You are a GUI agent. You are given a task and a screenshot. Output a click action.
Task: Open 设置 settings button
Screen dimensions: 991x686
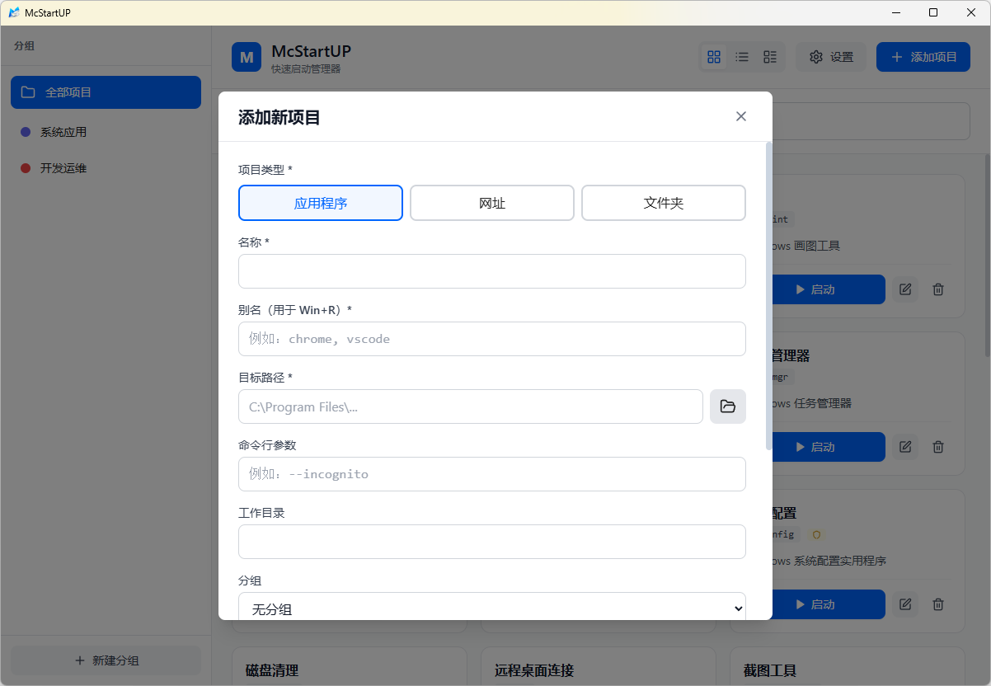831,57
